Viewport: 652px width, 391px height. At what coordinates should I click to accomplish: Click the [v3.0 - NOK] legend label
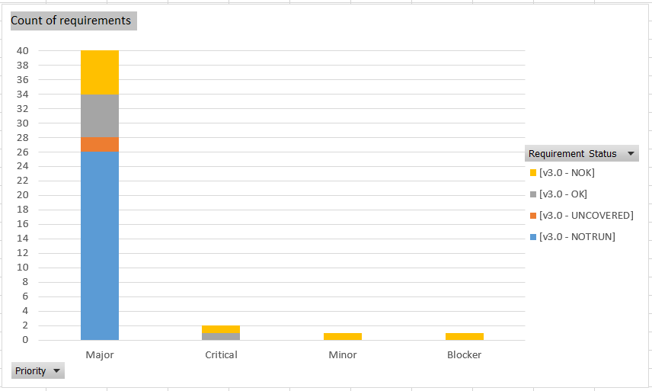567,172
